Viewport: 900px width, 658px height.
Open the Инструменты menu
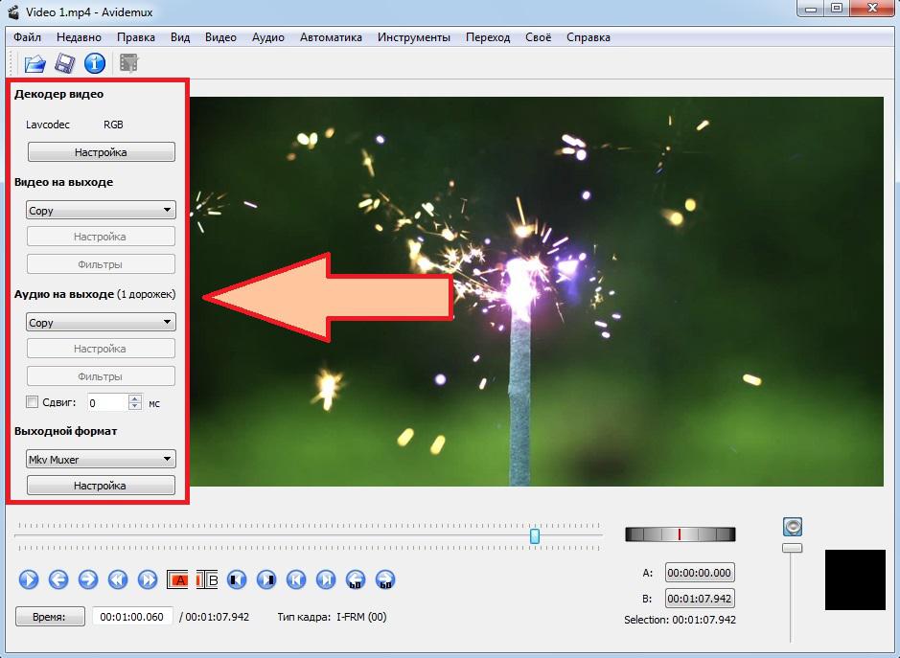point(413,37)
